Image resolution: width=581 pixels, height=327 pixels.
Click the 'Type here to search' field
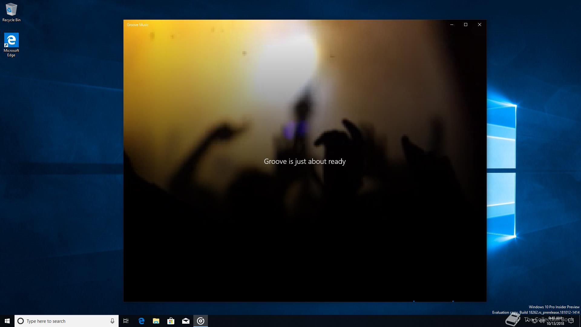(67, 321)
